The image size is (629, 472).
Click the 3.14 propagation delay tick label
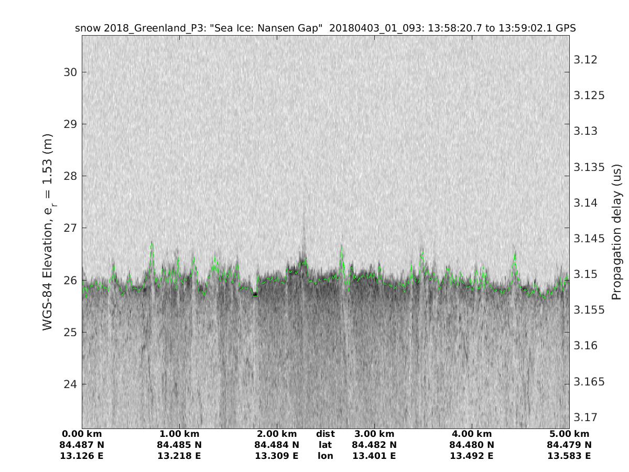pyautogui.click(x=585, y=203)
